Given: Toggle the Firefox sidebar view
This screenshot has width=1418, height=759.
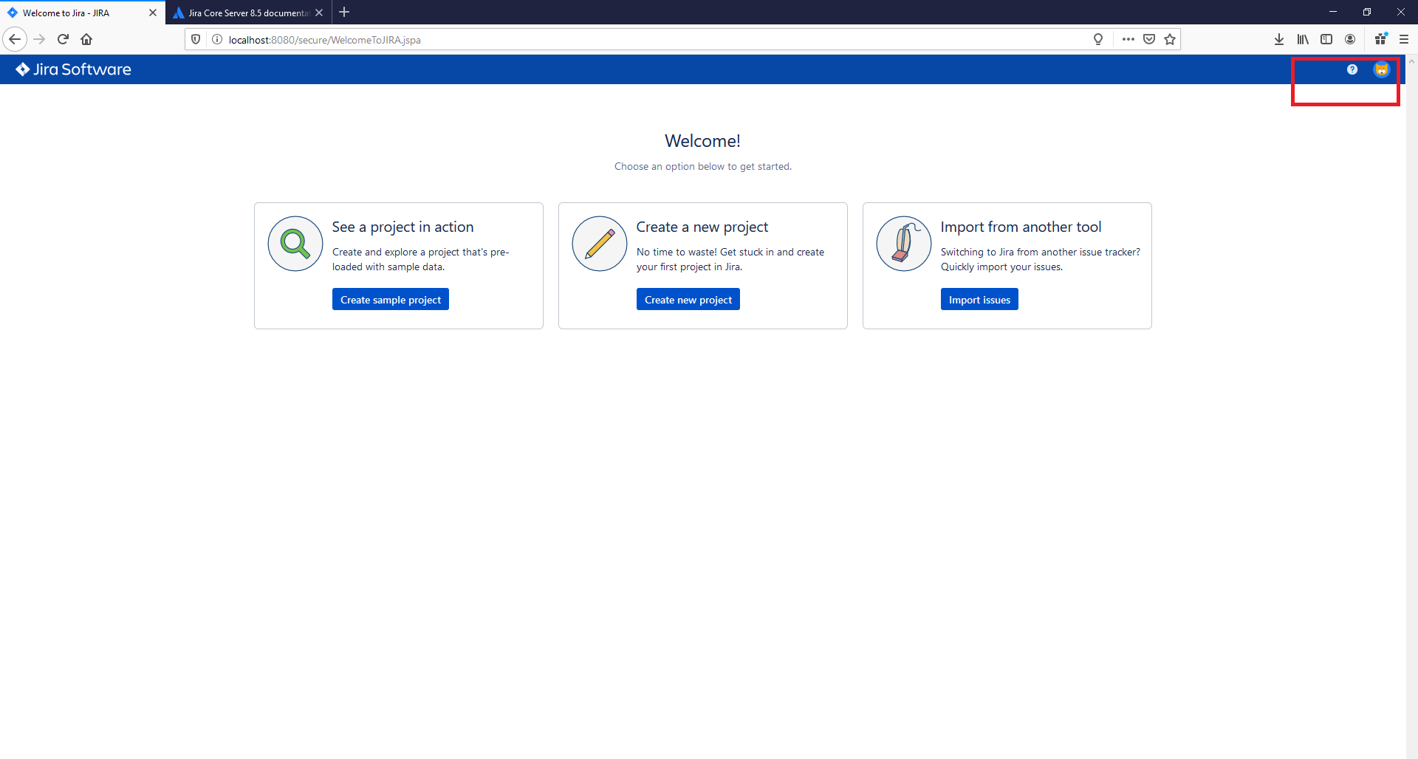Looking at the screenshot, I should click(x=1326, y=39).
